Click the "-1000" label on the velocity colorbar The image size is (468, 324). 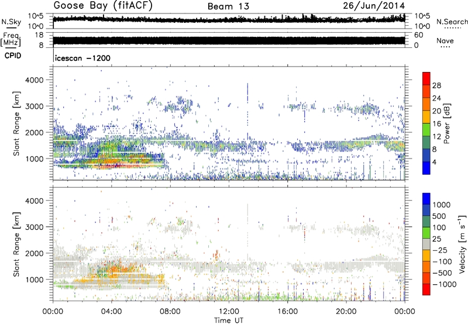(x=444, y=284)
